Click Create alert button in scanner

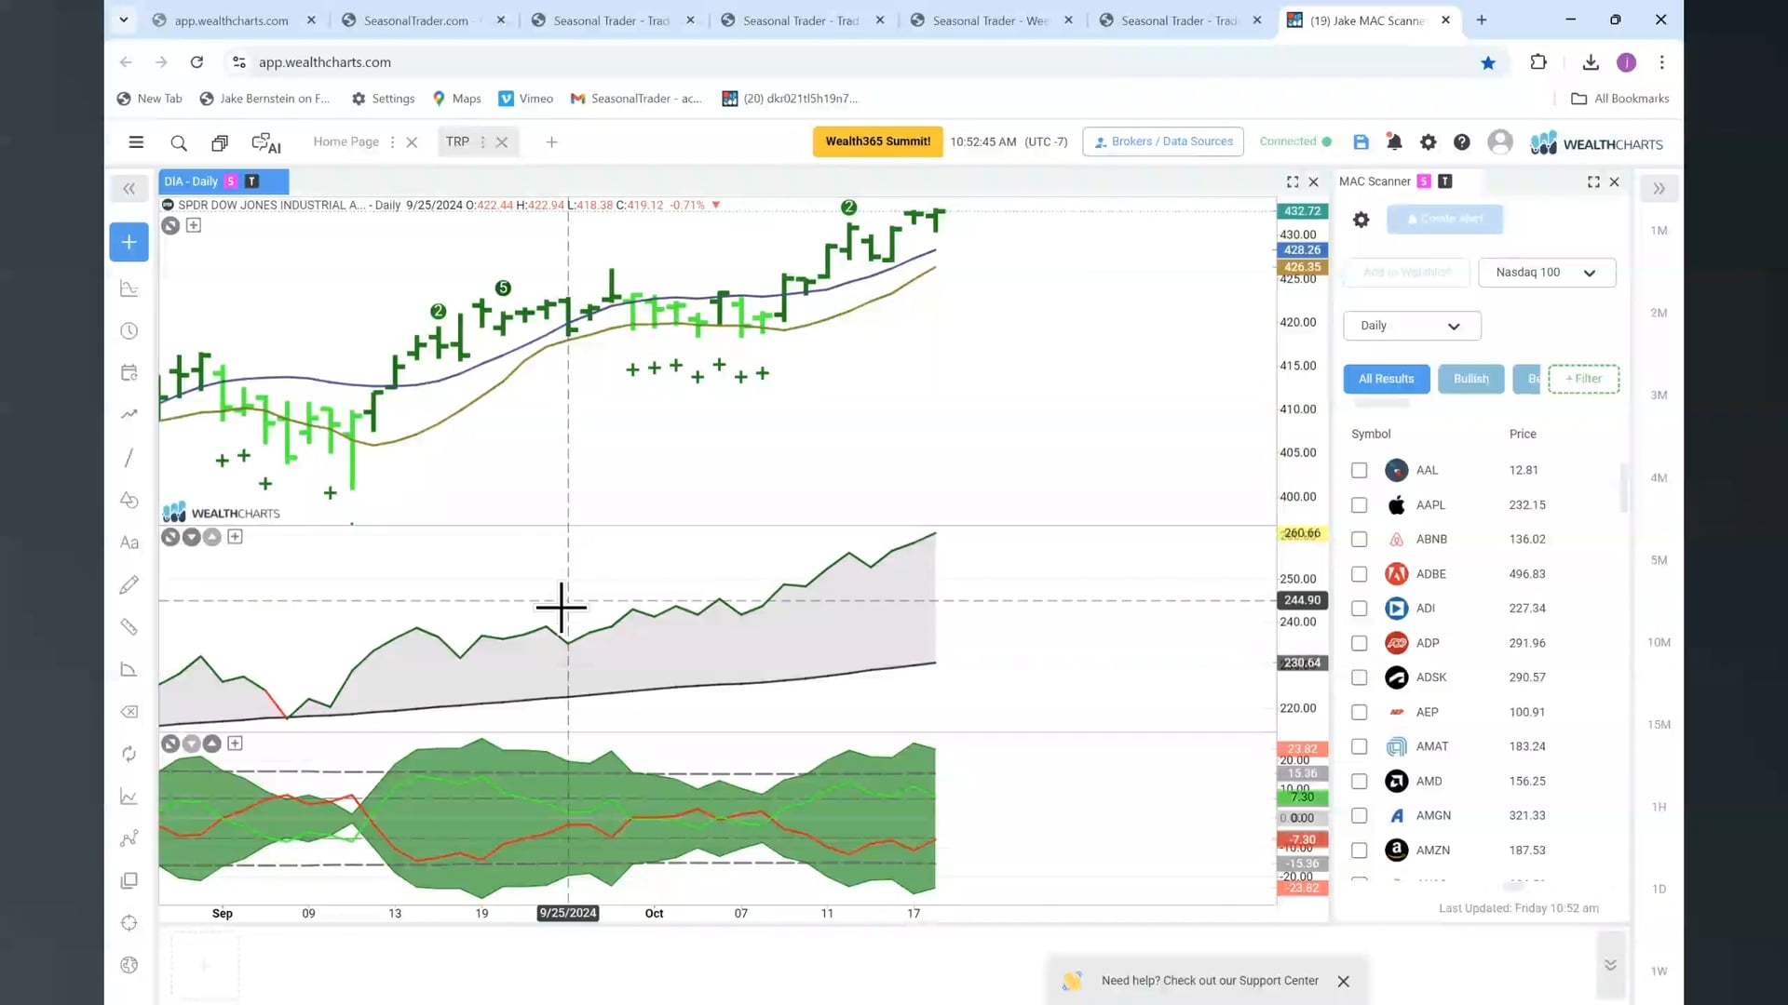click(x=1444, y=219)
